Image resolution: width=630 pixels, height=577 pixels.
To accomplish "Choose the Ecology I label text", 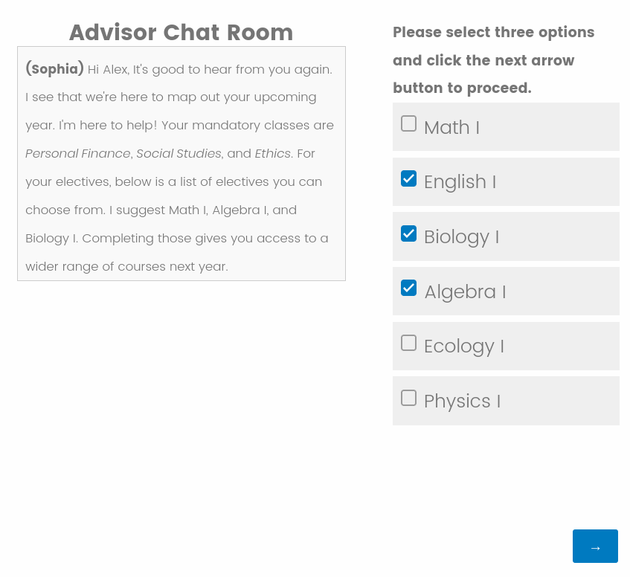I will 463,346.
